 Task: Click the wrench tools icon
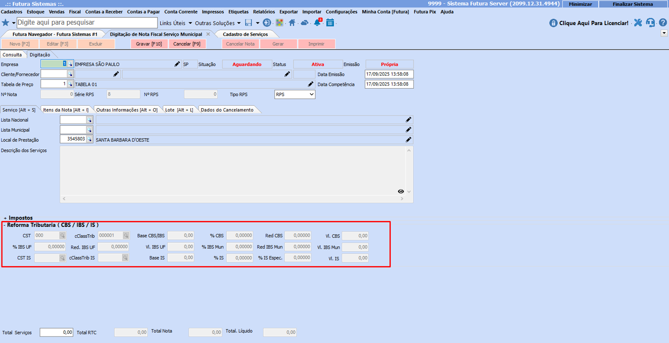click(638, 23)
